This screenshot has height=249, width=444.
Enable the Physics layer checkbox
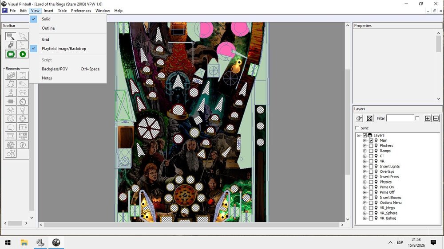371,182
